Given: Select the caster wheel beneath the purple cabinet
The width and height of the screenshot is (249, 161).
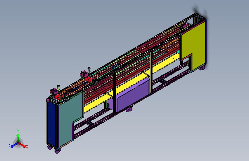Looking at the screenshot, I should (129, 110).
